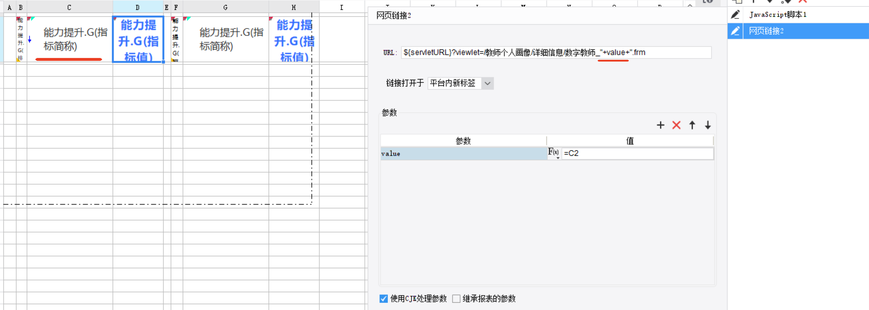This screenshot has width=869, height=310.
Task: Enable 继承报表的参数 checkbox
Action: [x=456, y=298]
